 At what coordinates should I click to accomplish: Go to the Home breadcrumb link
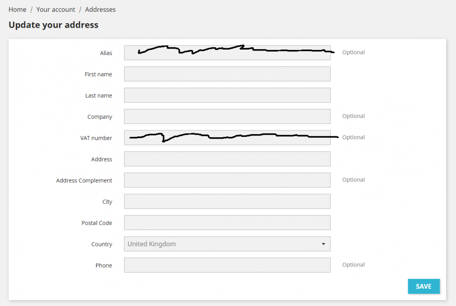click(x=17, y=10)
